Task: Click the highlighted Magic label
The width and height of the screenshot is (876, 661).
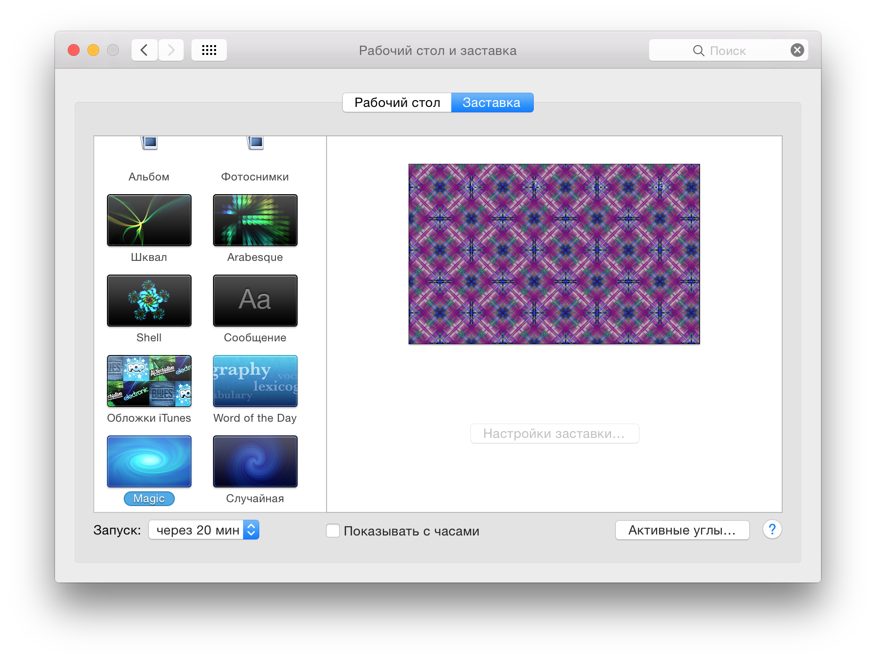Action: (x=149, y=499)
